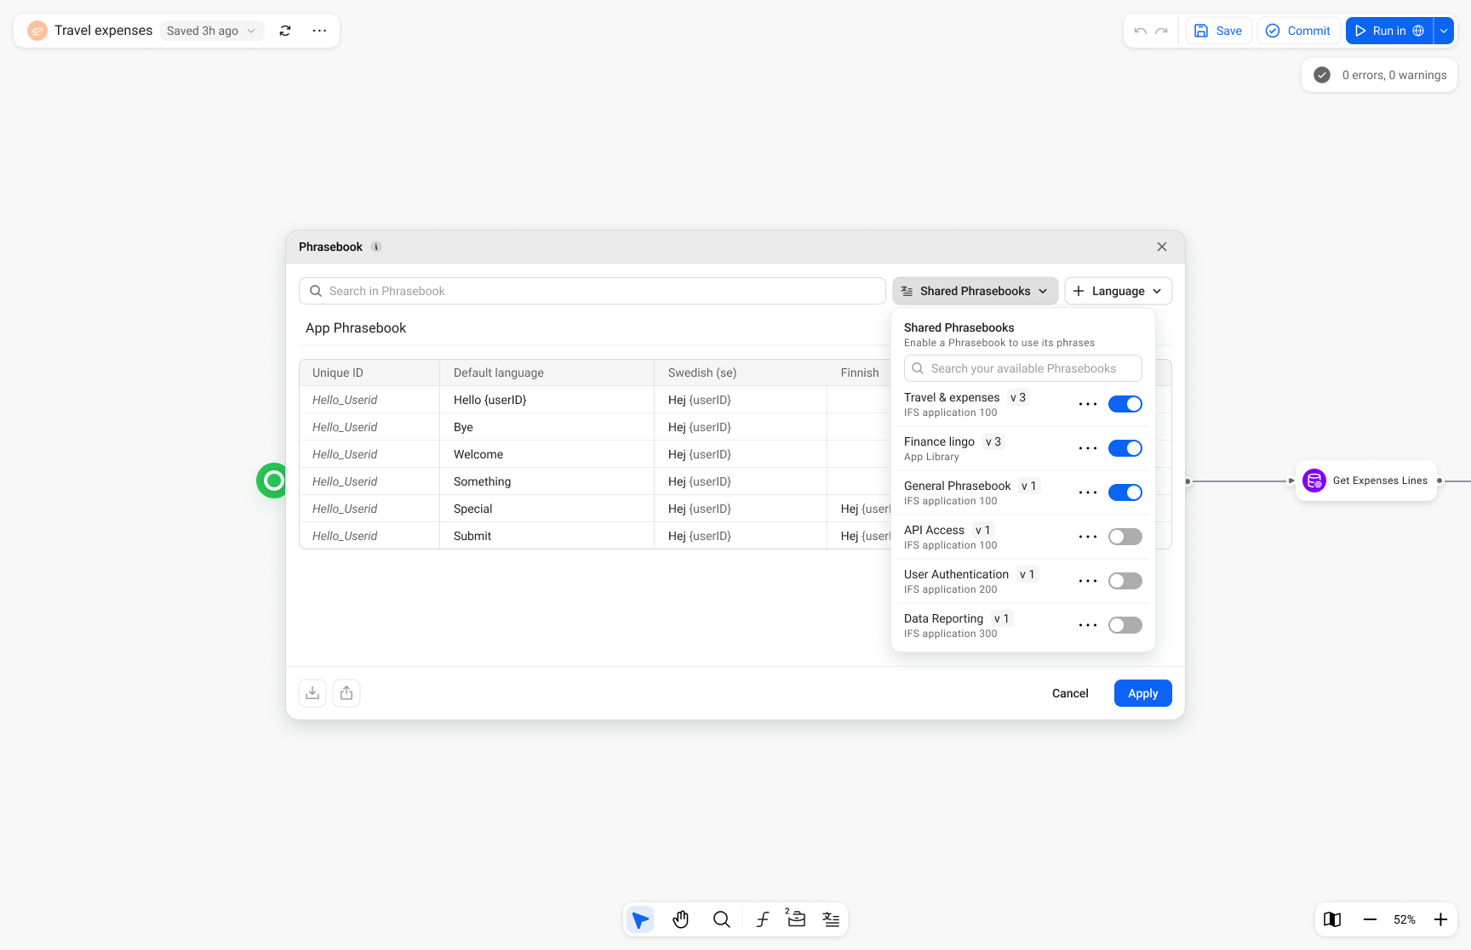Click the refresh sync icon near Saved status
The image size is (1471, 950).
pyautogui.click(x=285, y=31)
